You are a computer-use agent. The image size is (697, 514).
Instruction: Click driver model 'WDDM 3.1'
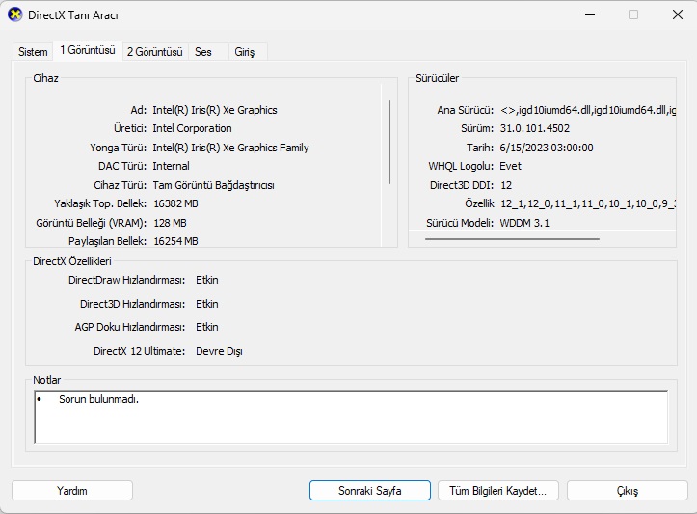pyautogui.click(x=524, y=223)
